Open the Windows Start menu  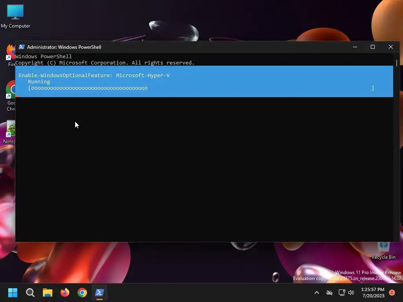click(13, 293)
